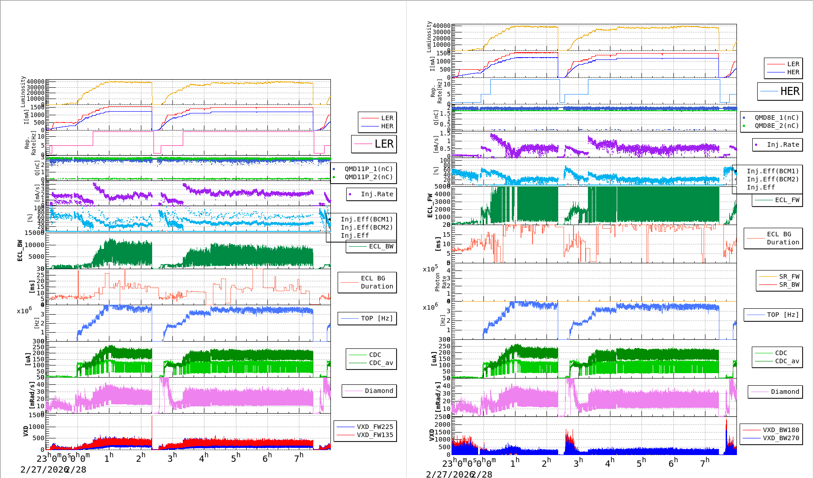Click the Diamond legend in the right panel
The width and height of the screenshot is (813, 478).
[785, 392]
